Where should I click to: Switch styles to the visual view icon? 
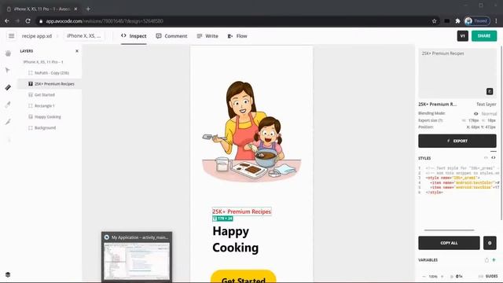coord(486,157)
